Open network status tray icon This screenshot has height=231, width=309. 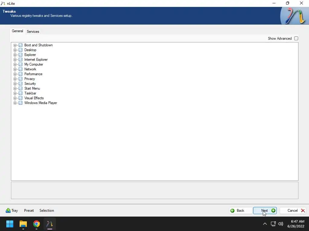pyautogui.click(x=273, y=224)
